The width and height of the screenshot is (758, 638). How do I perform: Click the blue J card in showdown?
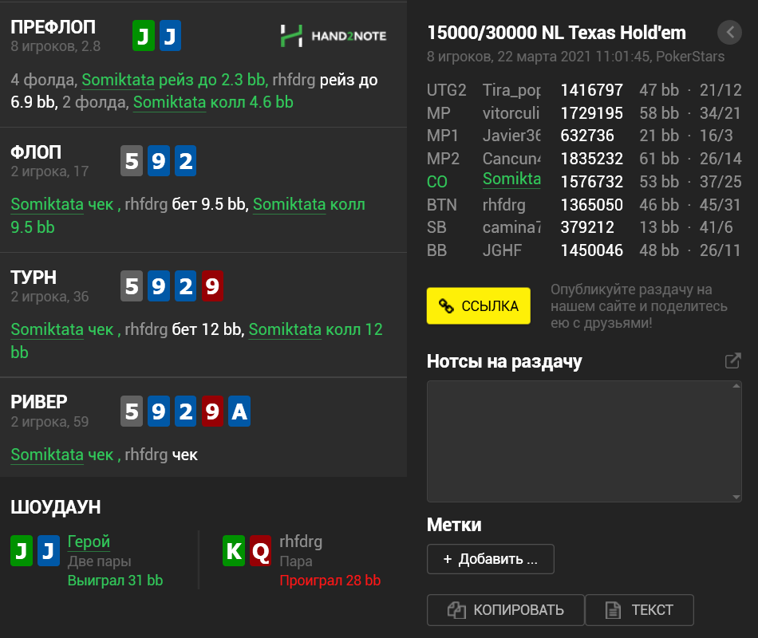pos(49,550)
